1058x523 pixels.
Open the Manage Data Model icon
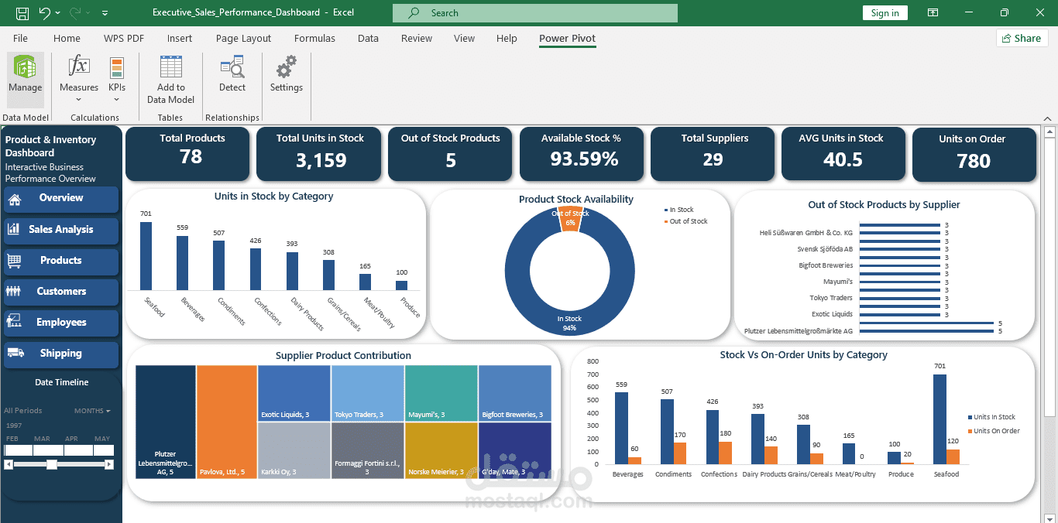click(25, 76)
